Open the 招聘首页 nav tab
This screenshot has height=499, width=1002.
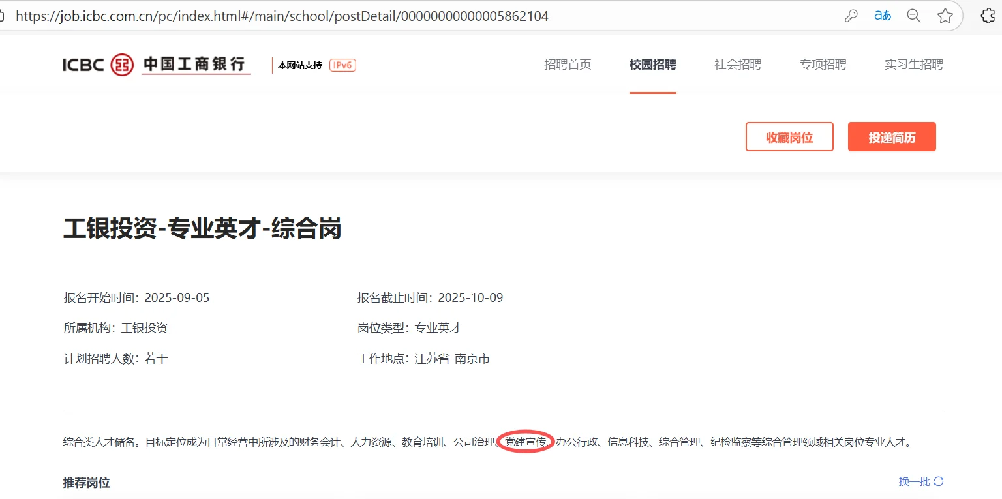568,65
